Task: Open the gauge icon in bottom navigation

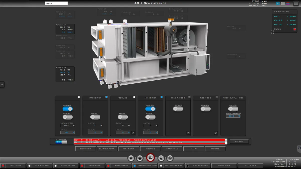Action: tap(140, 158)
